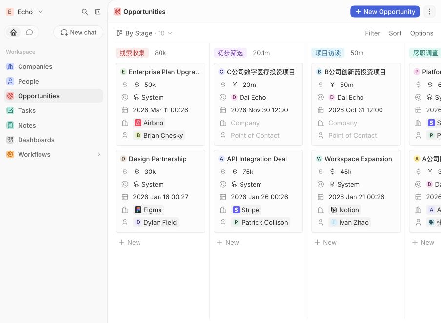Open the Notion company chip
The width and height of the screenshot is (441, 323).
(345, 210)
